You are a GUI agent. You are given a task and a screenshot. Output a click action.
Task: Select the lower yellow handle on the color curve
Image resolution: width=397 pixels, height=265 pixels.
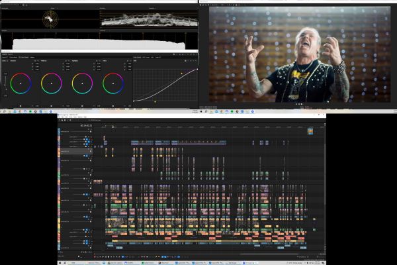coord(155,101)
